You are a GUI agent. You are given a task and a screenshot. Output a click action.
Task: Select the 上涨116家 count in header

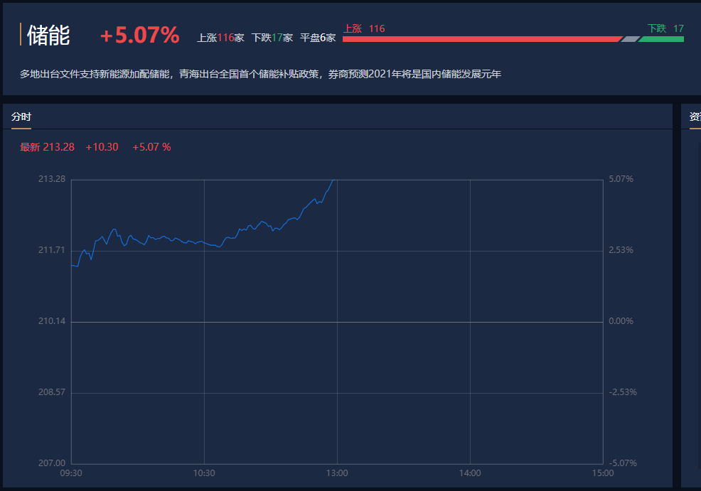(x=220, y=38)
